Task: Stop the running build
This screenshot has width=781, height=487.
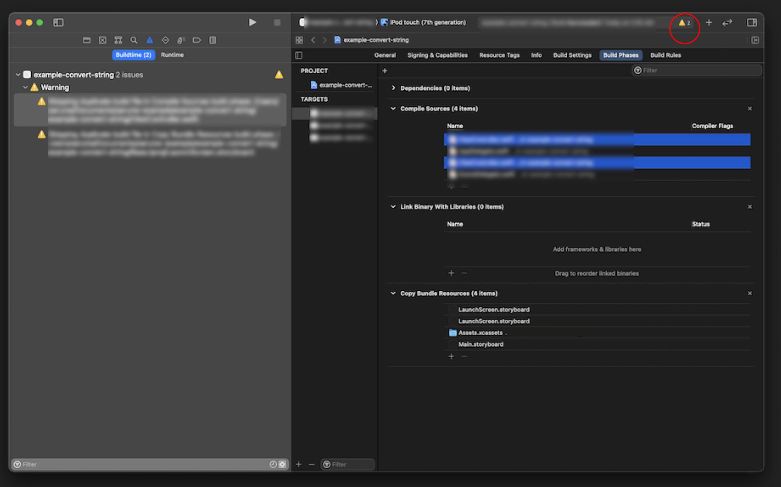Action: pyautogui.click(x=277, y=23)
